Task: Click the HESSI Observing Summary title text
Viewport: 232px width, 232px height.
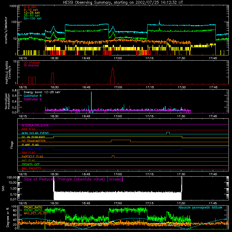Action: [x=123, y=3]
